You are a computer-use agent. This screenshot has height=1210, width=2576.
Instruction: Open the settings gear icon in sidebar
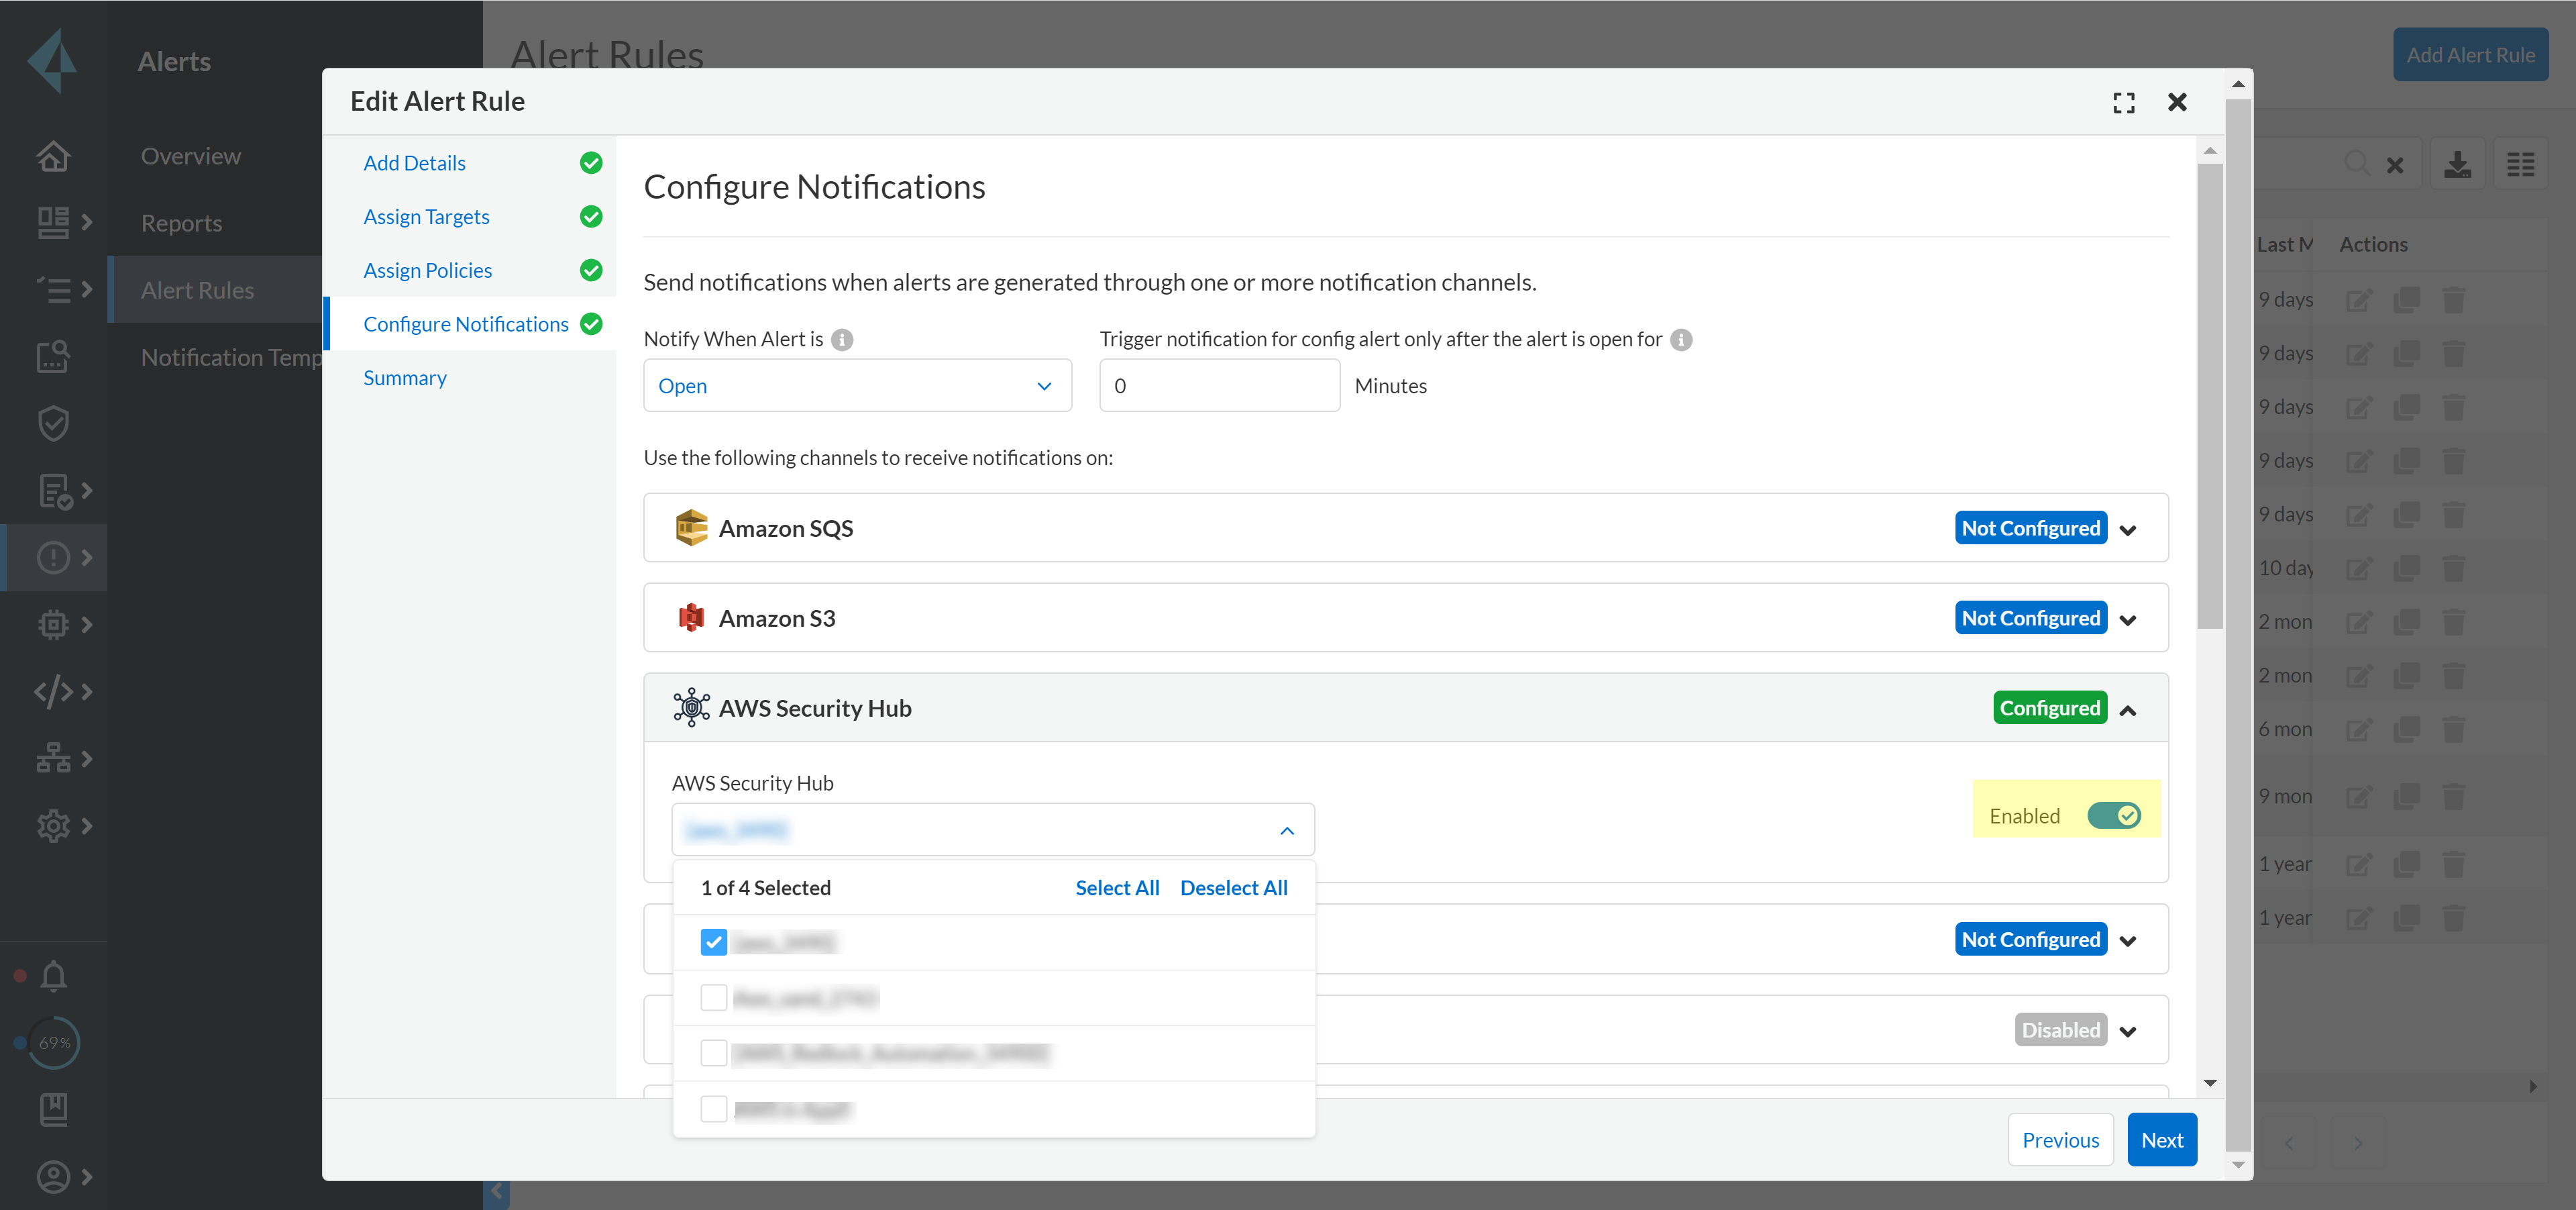click(53, 825)
